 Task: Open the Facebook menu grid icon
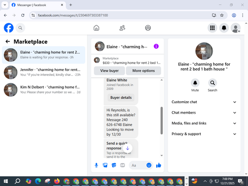(212, 28)
